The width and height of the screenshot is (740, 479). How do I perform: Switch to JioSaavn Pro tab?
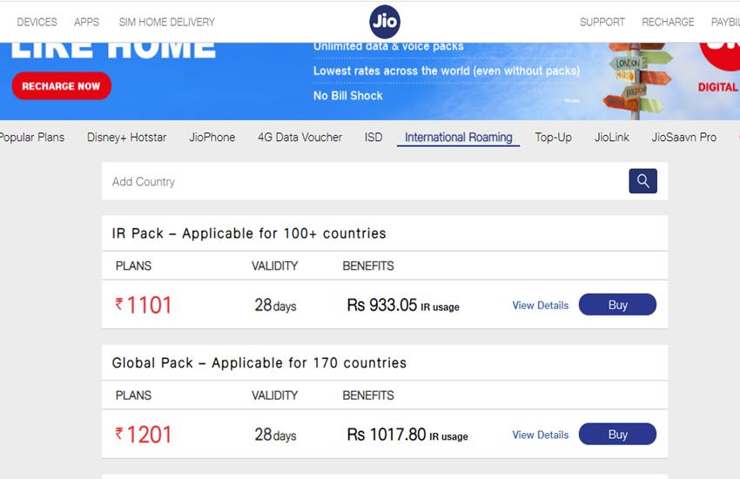pyautogui.click(x=683, y=138)
